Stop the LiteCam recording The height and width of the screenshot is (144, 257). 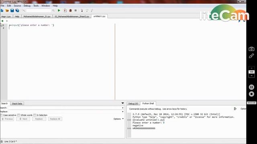point(251,94)
